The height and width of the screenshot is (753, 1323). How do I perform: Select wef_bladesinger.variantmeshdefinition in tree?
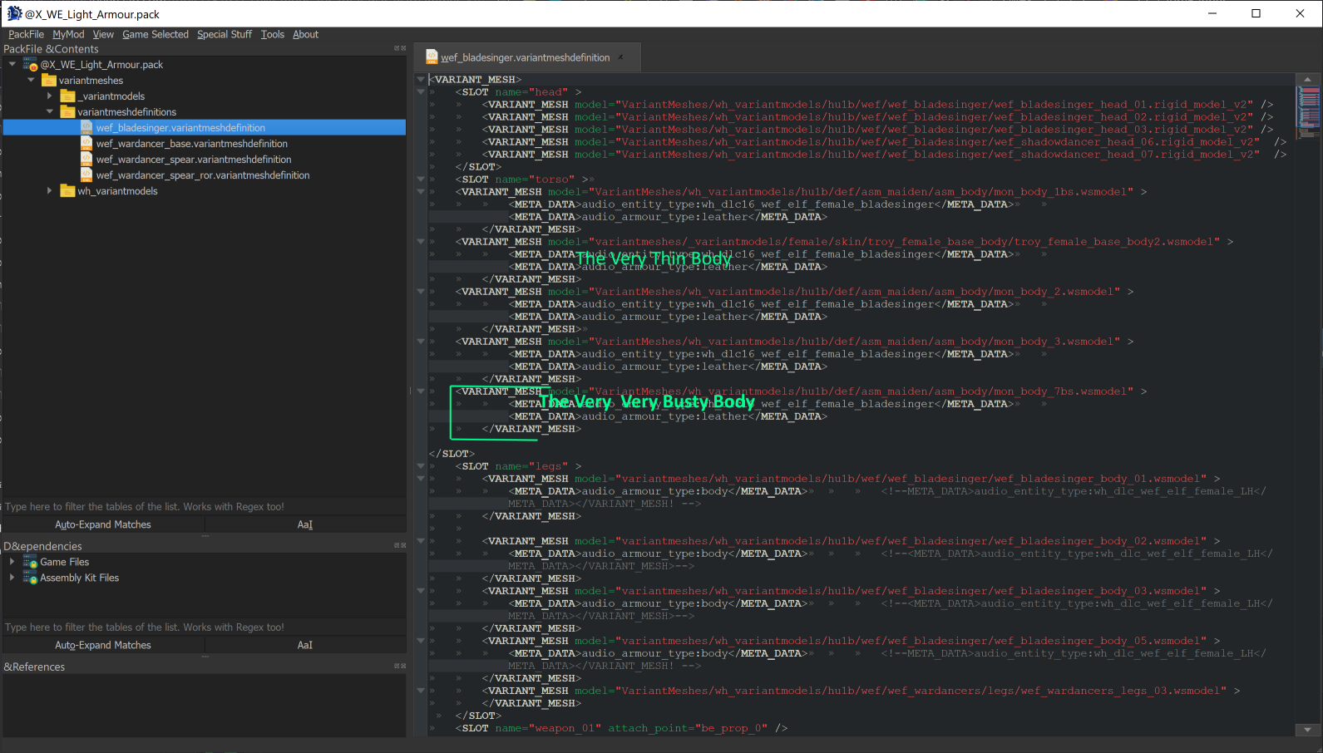180,127
